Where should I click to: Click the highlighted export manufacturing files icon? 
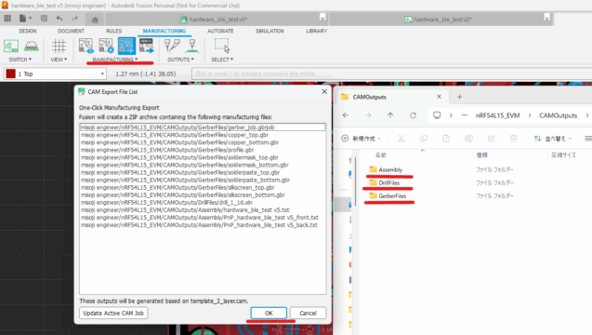pyautogui.click(x=126, y=46)
